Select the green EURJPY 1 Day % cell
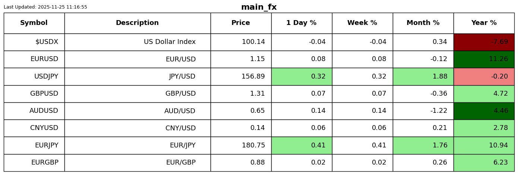The width and height of the screenshot is (518, 175). pos(301,146)
